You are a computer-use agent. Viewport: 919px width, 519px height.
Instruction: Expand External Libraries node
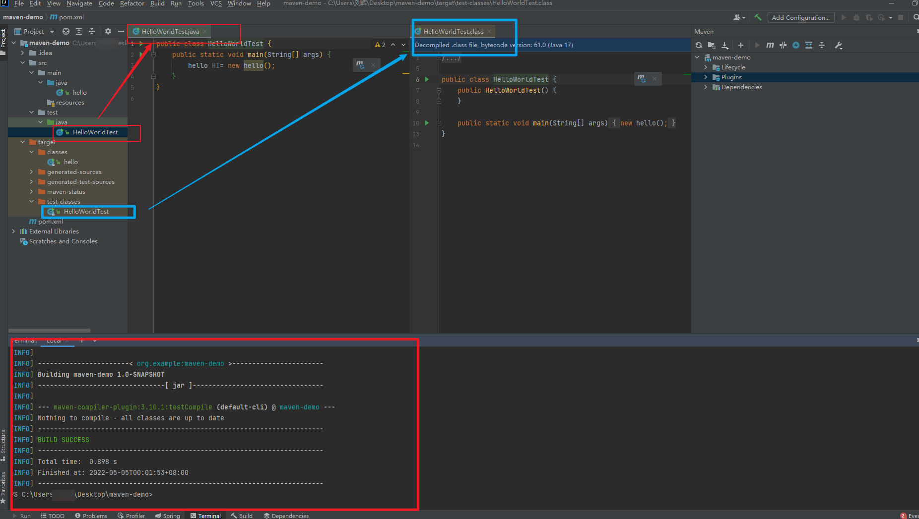[x=13, y=231]
